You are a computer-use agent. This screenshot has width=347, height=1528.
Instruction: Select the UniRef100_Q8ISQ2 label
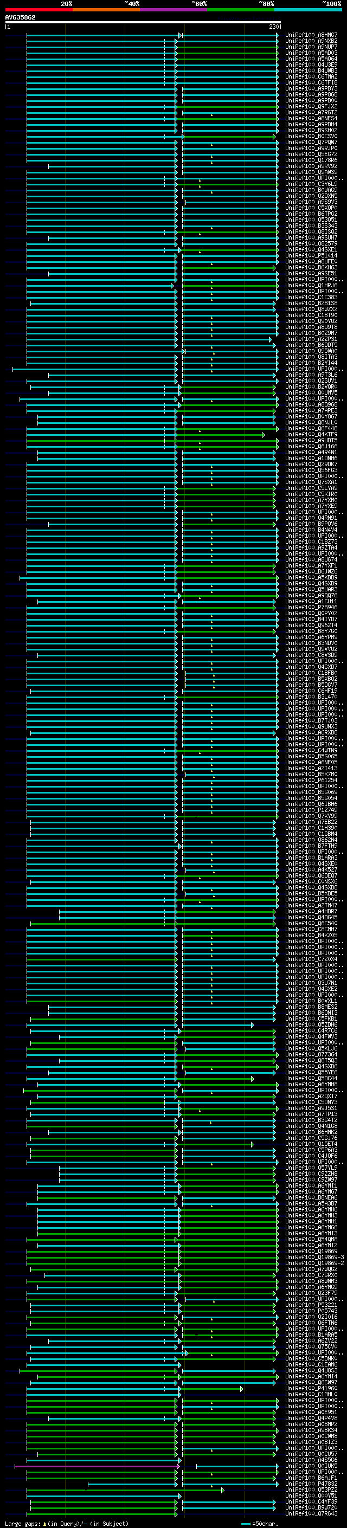(x=311, y=231)
